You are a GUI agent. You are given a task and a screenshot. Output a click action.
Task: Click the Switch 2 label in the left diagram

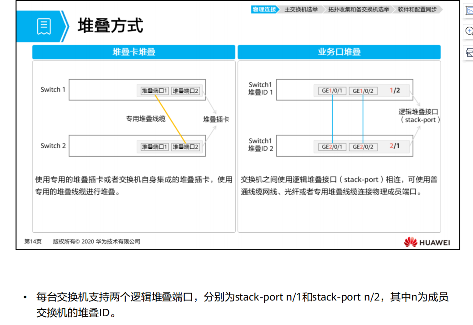click(53, 146)
